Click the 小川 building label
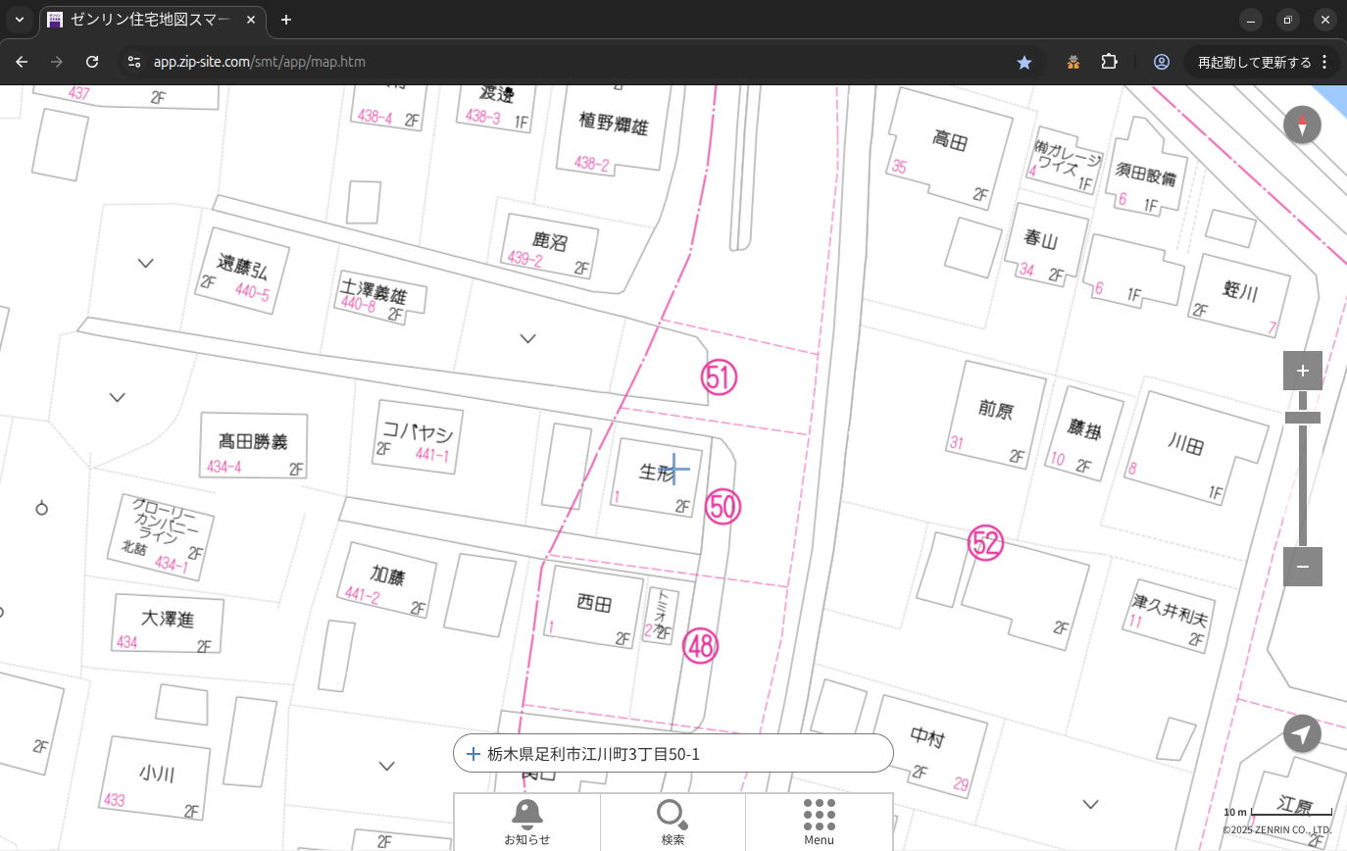The width and height of the screenshot is (1347, 851). (157, 775)
